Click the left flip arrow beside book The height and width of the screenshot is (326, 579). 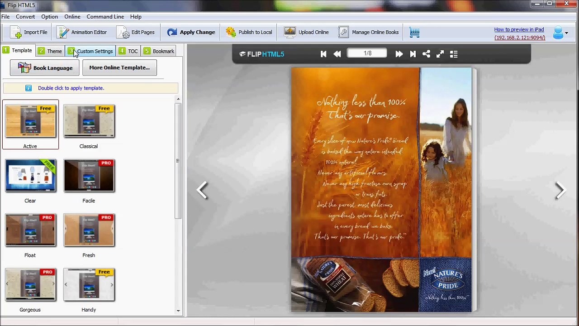coord(202,190)
